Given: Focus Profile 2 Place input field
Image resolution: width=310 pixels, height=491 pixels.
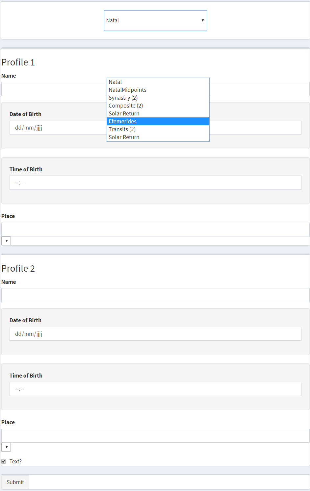Looking at the screenshot, I should coord(155,436).
